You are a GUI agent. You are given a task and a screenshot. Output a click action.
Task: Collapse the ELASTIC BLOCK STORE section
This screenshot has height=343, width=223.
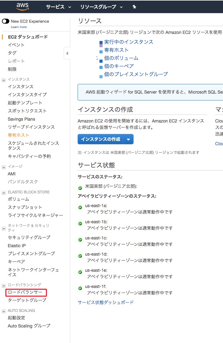coord(3,193)
